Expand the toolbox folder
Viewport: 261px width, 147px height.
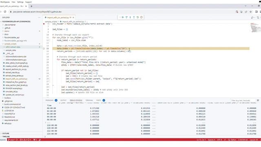click(7, 98)
